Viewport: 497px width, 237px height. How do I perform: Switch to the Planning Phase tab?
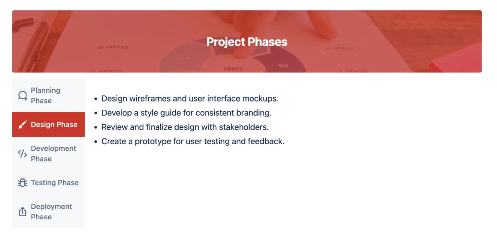[48, 94]
